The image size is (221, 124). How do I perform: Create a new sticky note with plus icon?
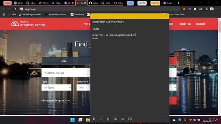pos(93,16)
